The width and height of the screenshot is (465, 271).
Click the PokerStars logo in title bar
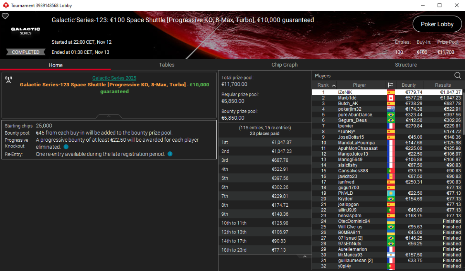(5, 5)
